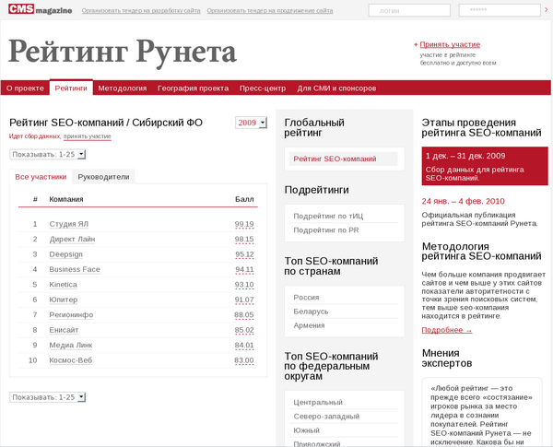
Task: Click 'Организовать тендер на разработку сайта' link
Action: click(x=139, y=11)
